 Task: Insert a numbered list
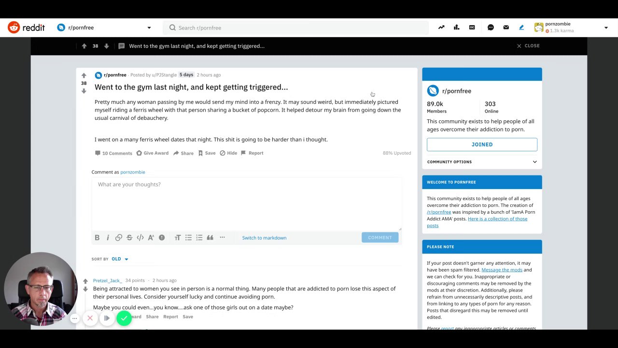point(199,237)
